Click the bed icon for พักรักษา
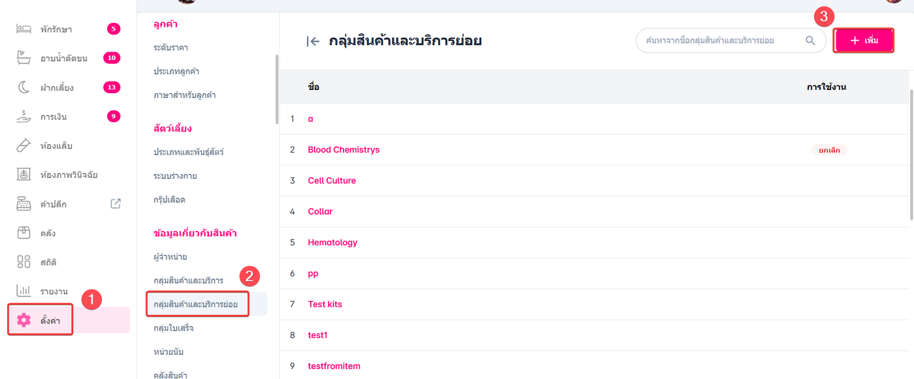This screenshot has height=379, width=914. point(24,29)
